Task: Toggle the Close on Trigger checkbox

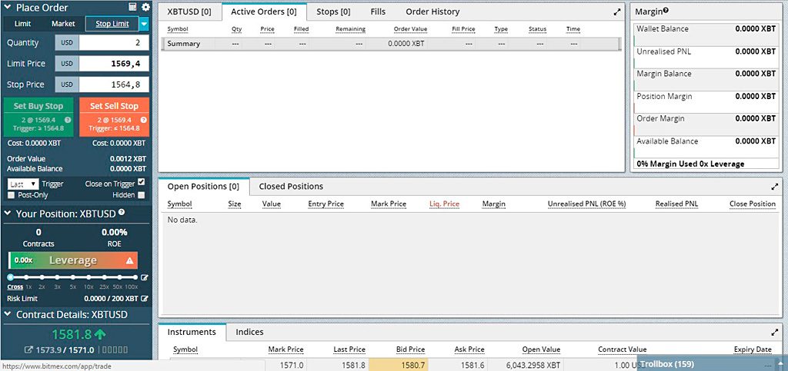Action: coord(142,183)
